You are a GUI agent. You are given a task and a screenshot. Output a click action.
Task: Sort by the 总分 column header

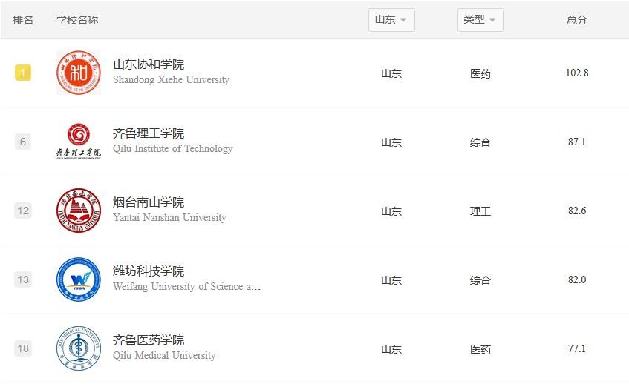pos(576,20)
